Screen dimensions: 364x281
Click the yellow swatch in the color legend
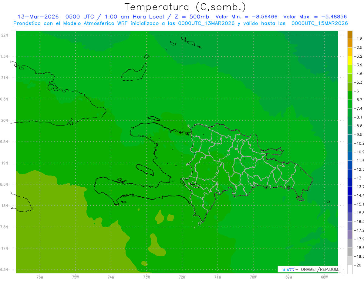click(350, 60)
